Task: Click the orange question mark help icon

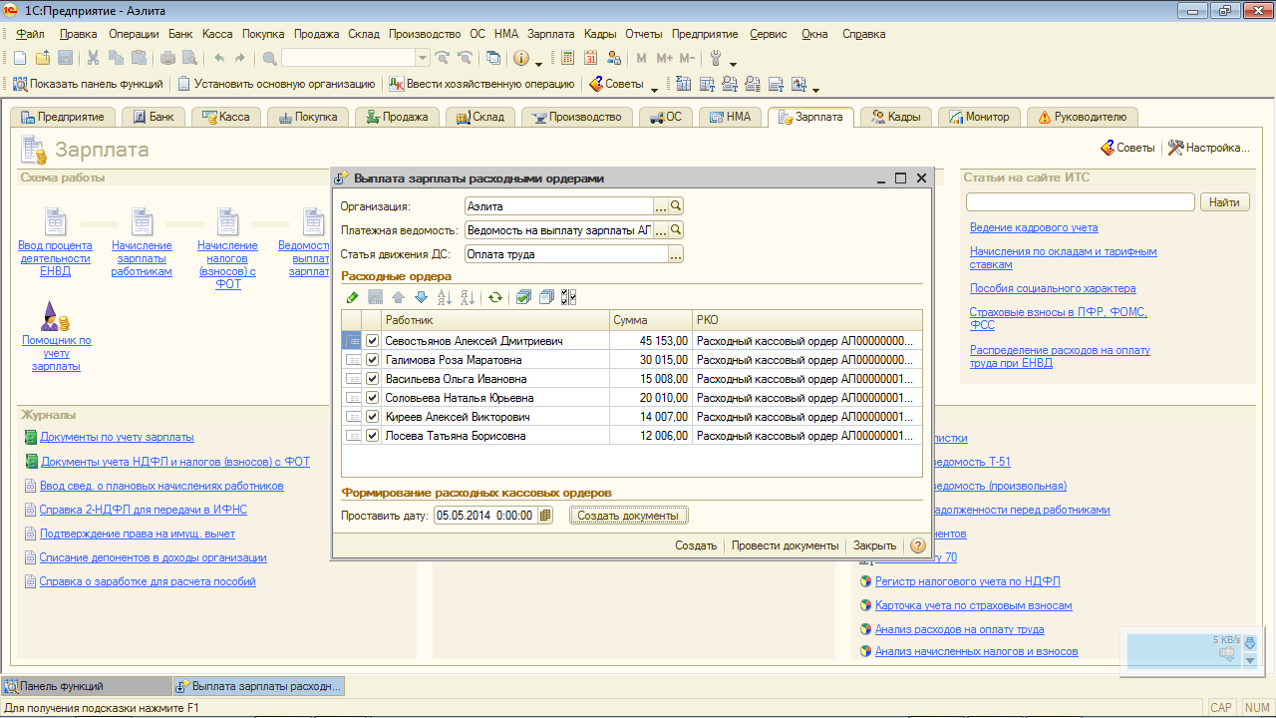Action: [918, 545]
